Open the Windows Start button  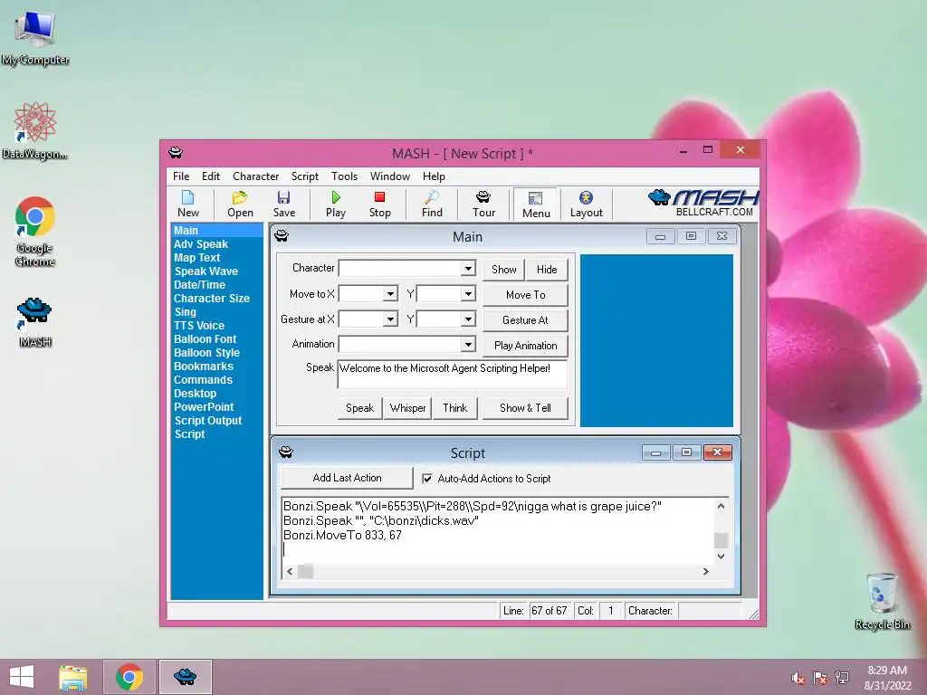point(22,677)
